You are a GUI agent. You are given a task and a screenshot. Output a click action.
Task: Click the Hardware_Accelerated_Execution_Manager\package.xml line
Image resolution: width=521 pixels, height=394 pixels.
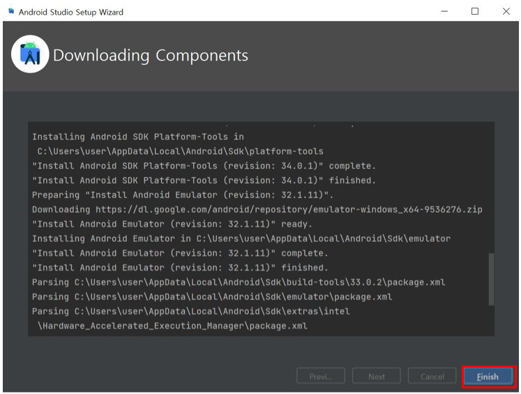click(x=172, y=326)
